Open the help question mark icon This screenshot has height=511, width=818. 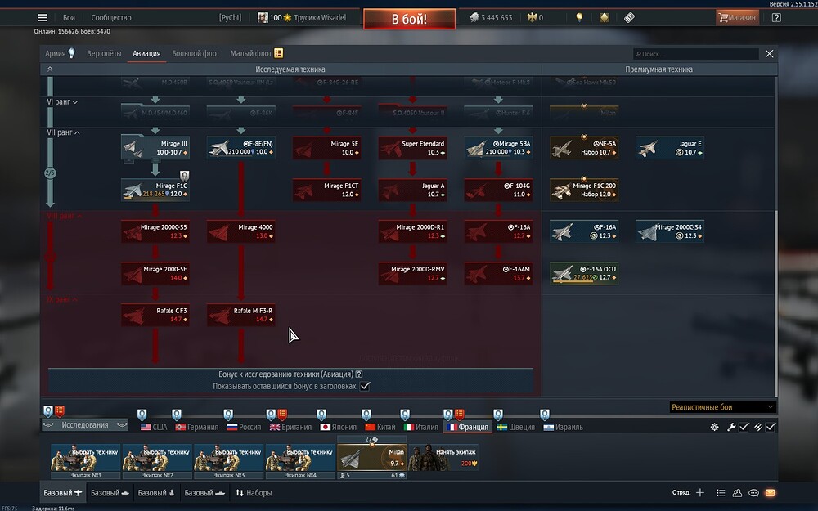point(776,18)
